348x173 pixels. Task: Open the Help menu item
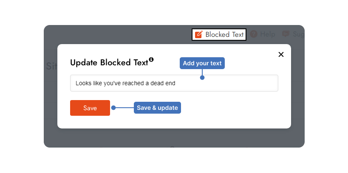pos(267,34)
